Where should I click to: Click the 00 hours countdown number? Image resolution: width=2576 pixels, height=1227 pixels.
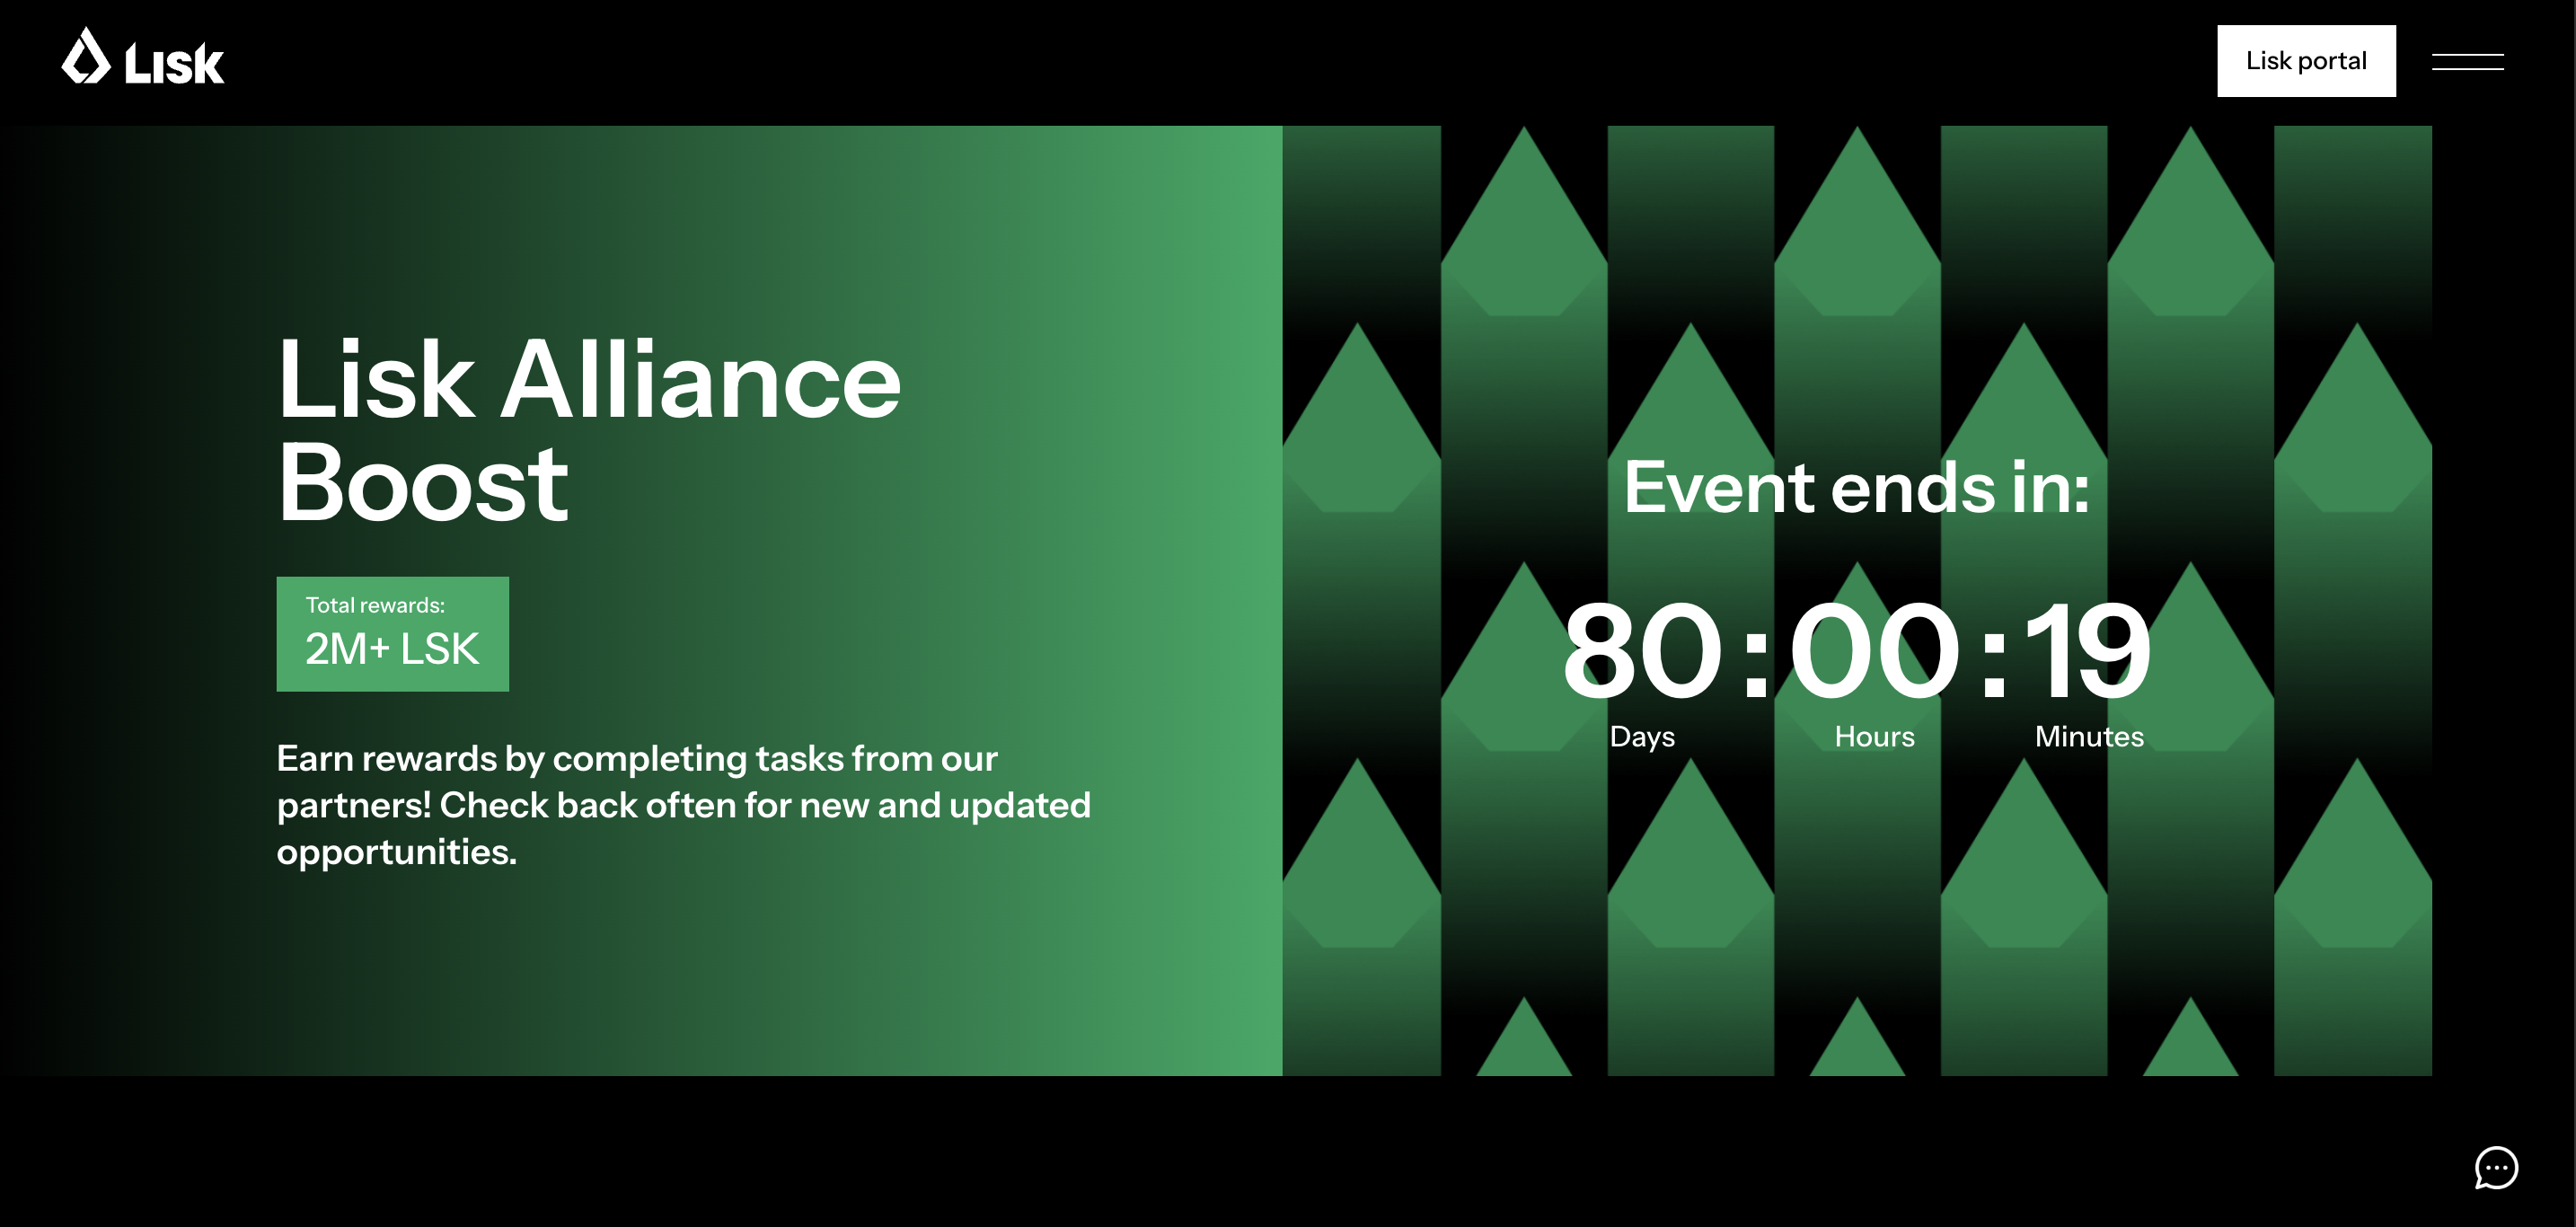1874,651
